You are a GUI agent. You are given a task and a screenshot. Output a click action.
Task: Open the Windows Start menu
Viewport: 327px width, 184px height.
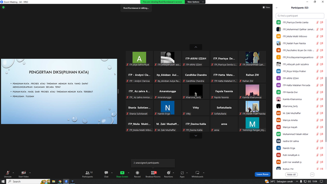coord(3,181)
